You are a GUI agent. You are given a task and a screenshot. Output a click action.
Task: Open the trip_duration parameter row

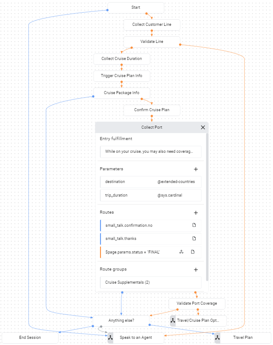tap(150, 195)
